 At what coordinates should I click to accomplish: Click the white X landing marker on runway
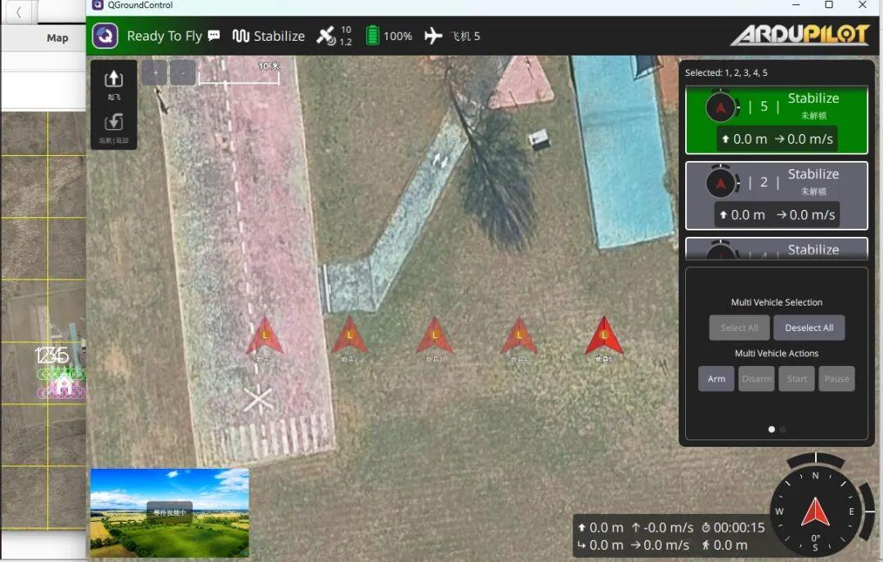(x=258, y=400)
